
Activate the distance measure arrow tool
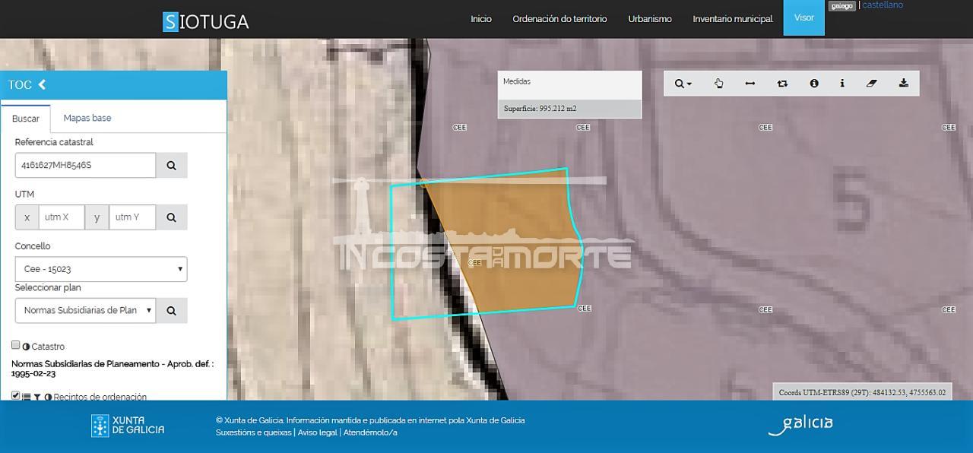pos(750,84)
